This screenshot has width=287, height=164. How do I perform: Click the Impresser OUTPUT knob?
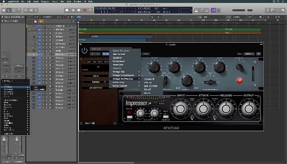tap(249, 109)
